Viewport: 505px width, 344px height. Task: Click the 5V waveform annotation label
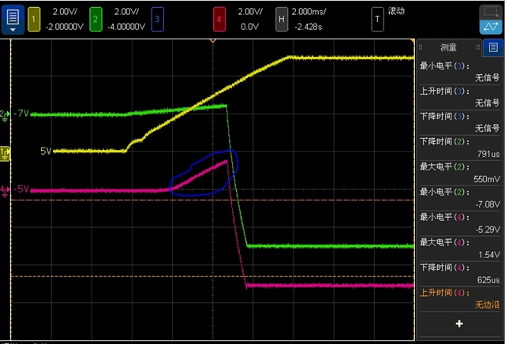click(46, 151)
